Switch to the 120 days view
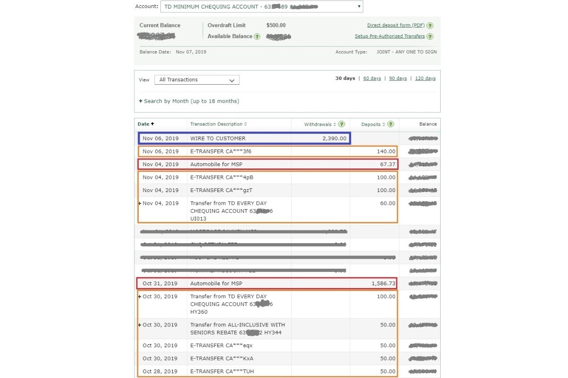568x378 pixels. pyautogui.click(x=426, y=79)
